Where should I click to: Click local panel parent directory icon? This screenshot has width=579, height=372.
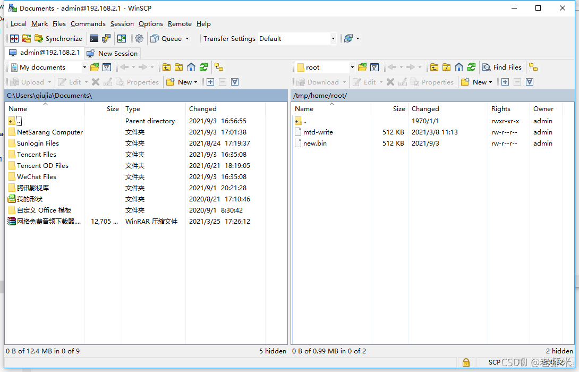tap(167, 67)
